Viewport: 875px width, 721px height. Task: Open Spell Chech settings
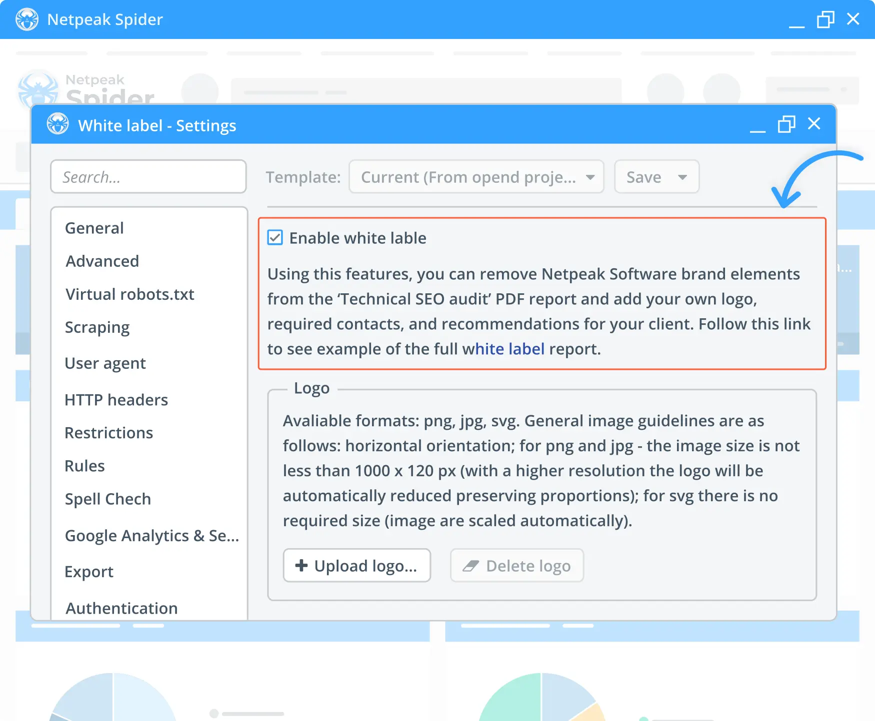tap(108, 499)
